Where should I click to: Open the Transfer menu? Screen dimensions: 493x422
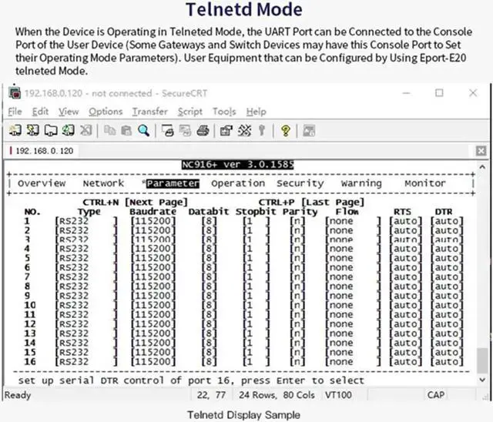[x=149, y=112]
